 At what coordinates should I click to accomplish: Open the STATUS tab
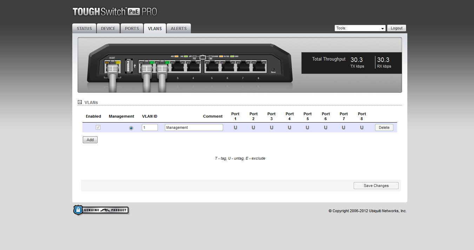coord(84,29)
